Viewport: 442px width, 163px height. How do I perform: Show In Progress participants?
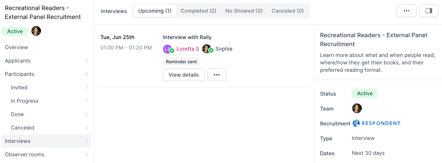click(x=25, y=101)
